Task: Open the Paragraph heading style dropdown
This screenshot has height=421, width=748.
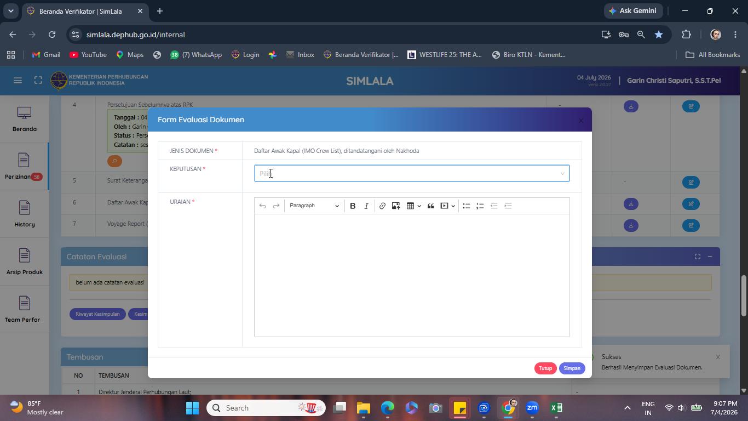Action: [x=314, y=206]
